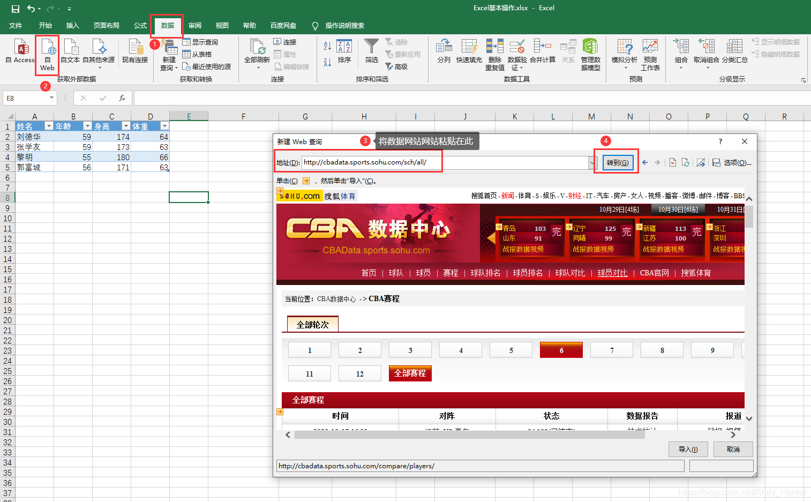The height and width of the screenshot is (502, 811).
Task: Open 管理数据模型 data model manager
Action: click(591, 54)
